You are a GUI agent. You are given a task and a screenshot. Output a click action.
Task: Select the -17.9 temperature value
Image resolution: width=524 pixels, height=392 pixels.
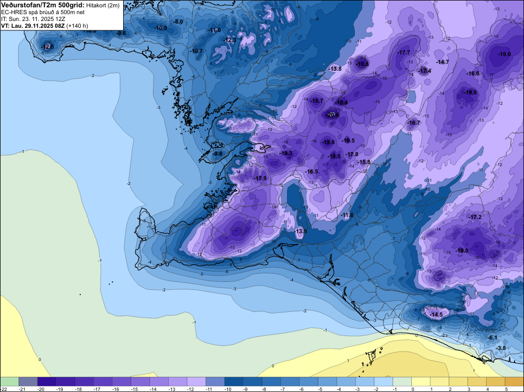[x=260, y=179]
